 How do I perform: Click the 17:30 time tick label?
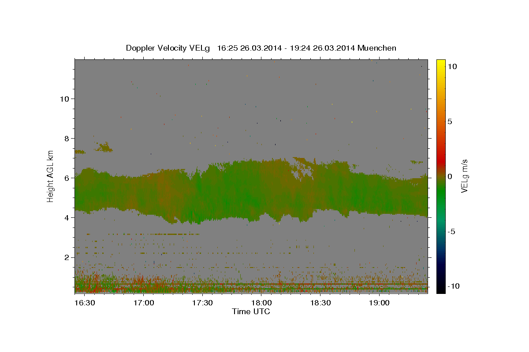(202, 303)
